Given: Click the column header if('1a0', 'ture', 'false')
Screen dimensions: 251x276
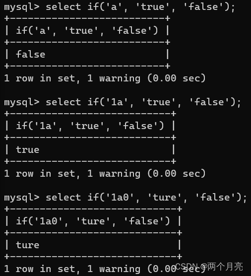Looking at the screenshot, I should [x=93, y=221].
